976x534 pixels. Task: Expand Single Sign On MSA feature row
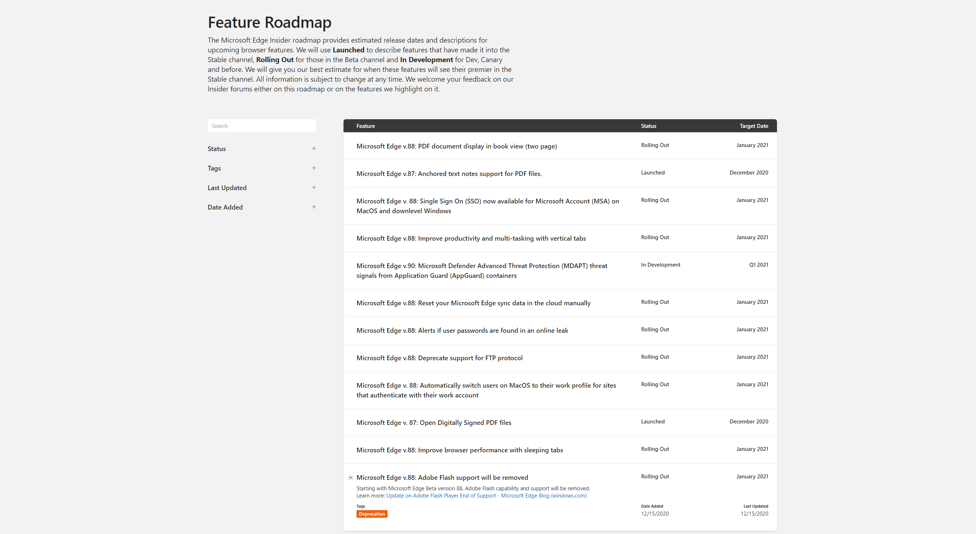point(487,206)
